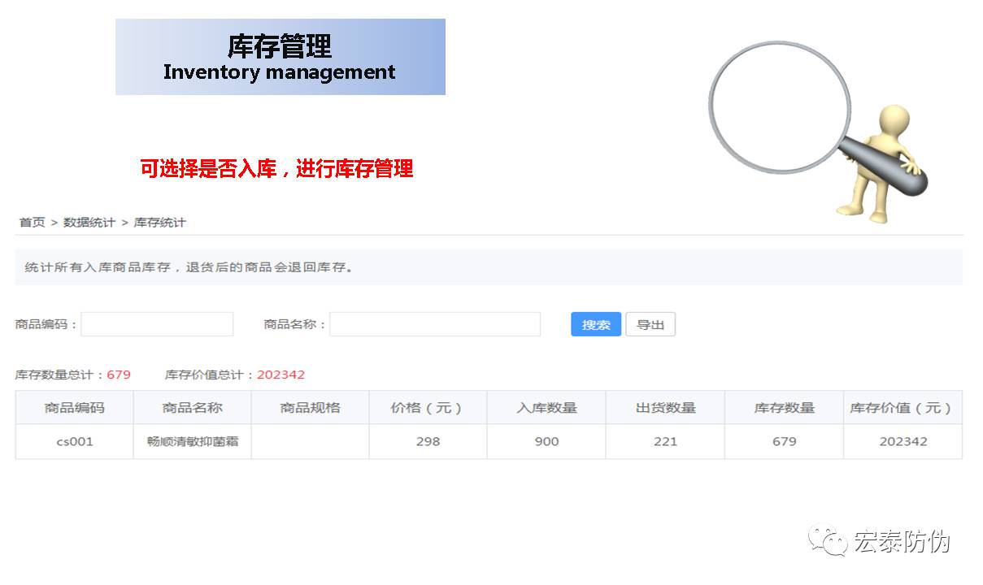Select the product name 畅顺清敏抑菌霜
The image size is (983, 585).
click(x=192, y=441)
